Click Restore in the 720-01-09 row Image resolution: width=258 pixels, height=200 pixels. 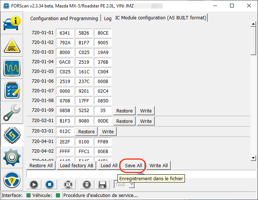125,111
